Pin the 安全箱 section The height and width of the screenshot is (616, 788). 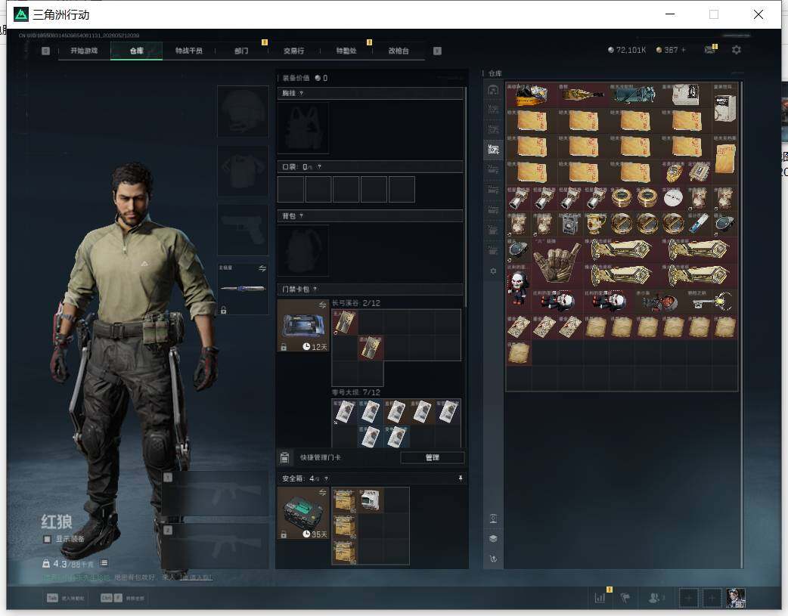(461, 478)
